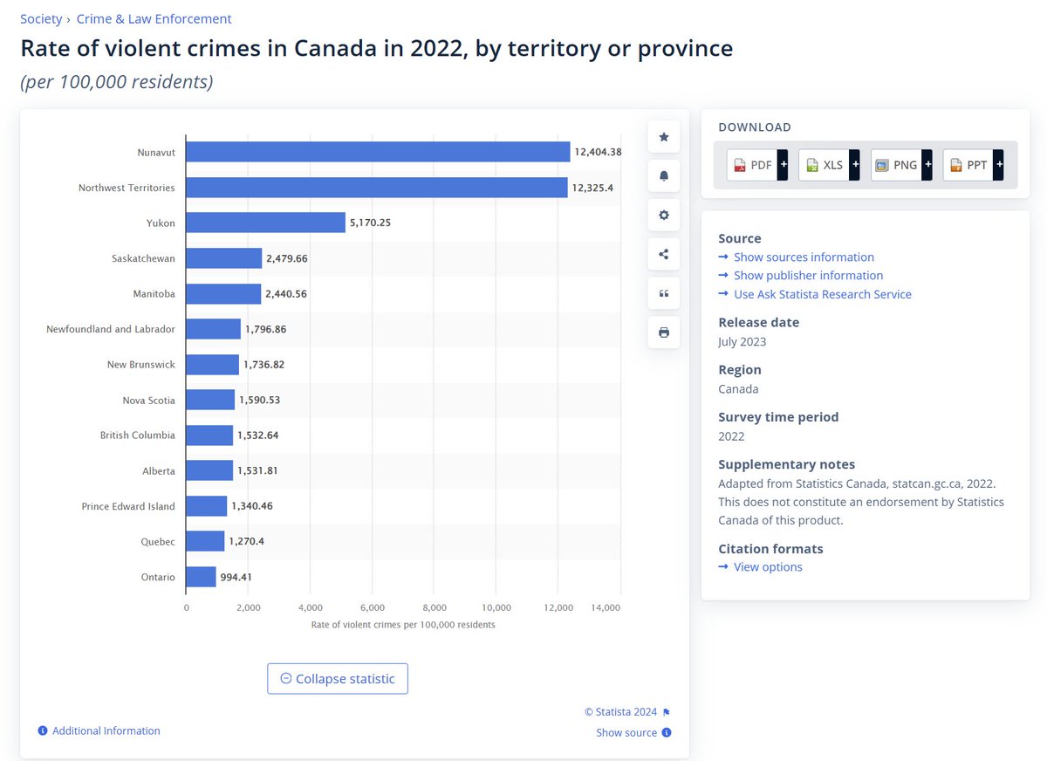1047x761 pixels.
Task: Click the Nova Scotia axis label
Action: click(149, 401)
